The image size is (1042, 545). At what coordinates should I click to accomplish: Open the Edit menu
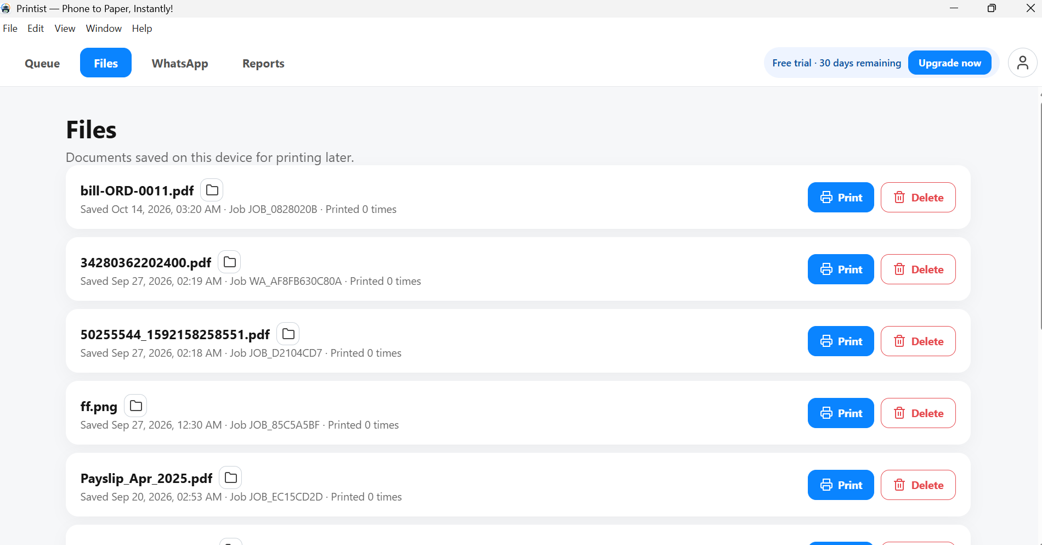(x=36, y=29)
